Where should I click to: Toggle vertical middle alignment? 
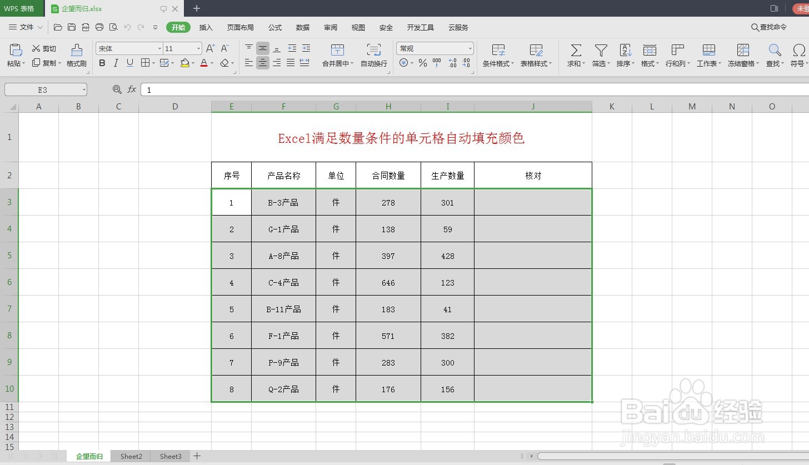click(263, 48)
